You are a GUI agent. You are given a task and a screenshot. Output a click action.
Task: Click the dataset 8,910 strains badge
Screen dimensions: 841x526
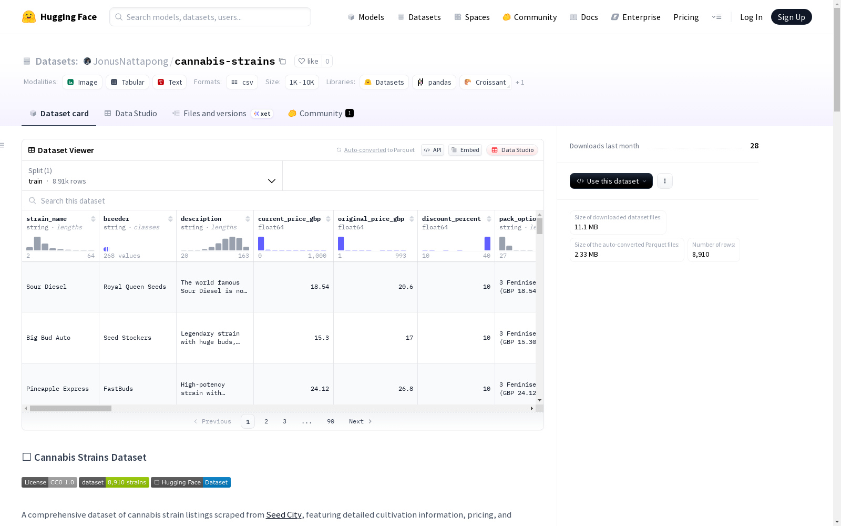pyautogui.click(x=114, y=482)
